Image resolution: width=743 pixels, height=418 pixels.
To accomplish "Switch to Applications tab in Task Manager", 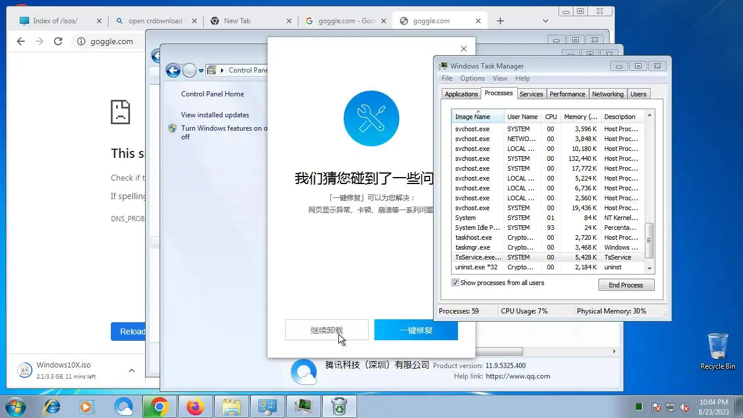I will tap(461, 94).
